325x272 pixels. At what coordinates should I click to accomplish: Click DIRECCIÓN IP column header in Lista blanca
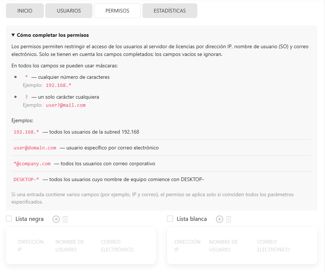[187, 245]
